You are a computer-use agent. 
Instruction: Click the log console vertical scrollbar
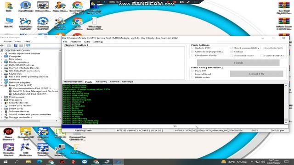click(x=286, y=104)
